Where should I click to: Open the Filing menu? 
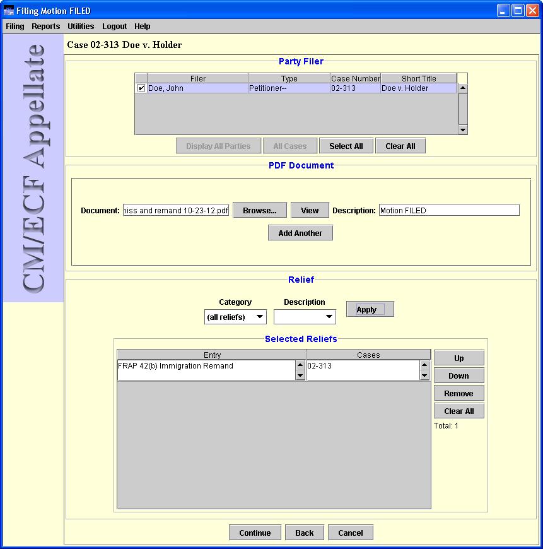15,27
